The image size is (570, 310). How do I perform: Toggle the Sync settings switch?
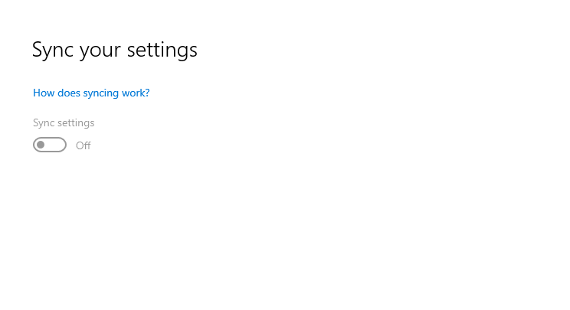pyautogui.click(x=50, y=145)
